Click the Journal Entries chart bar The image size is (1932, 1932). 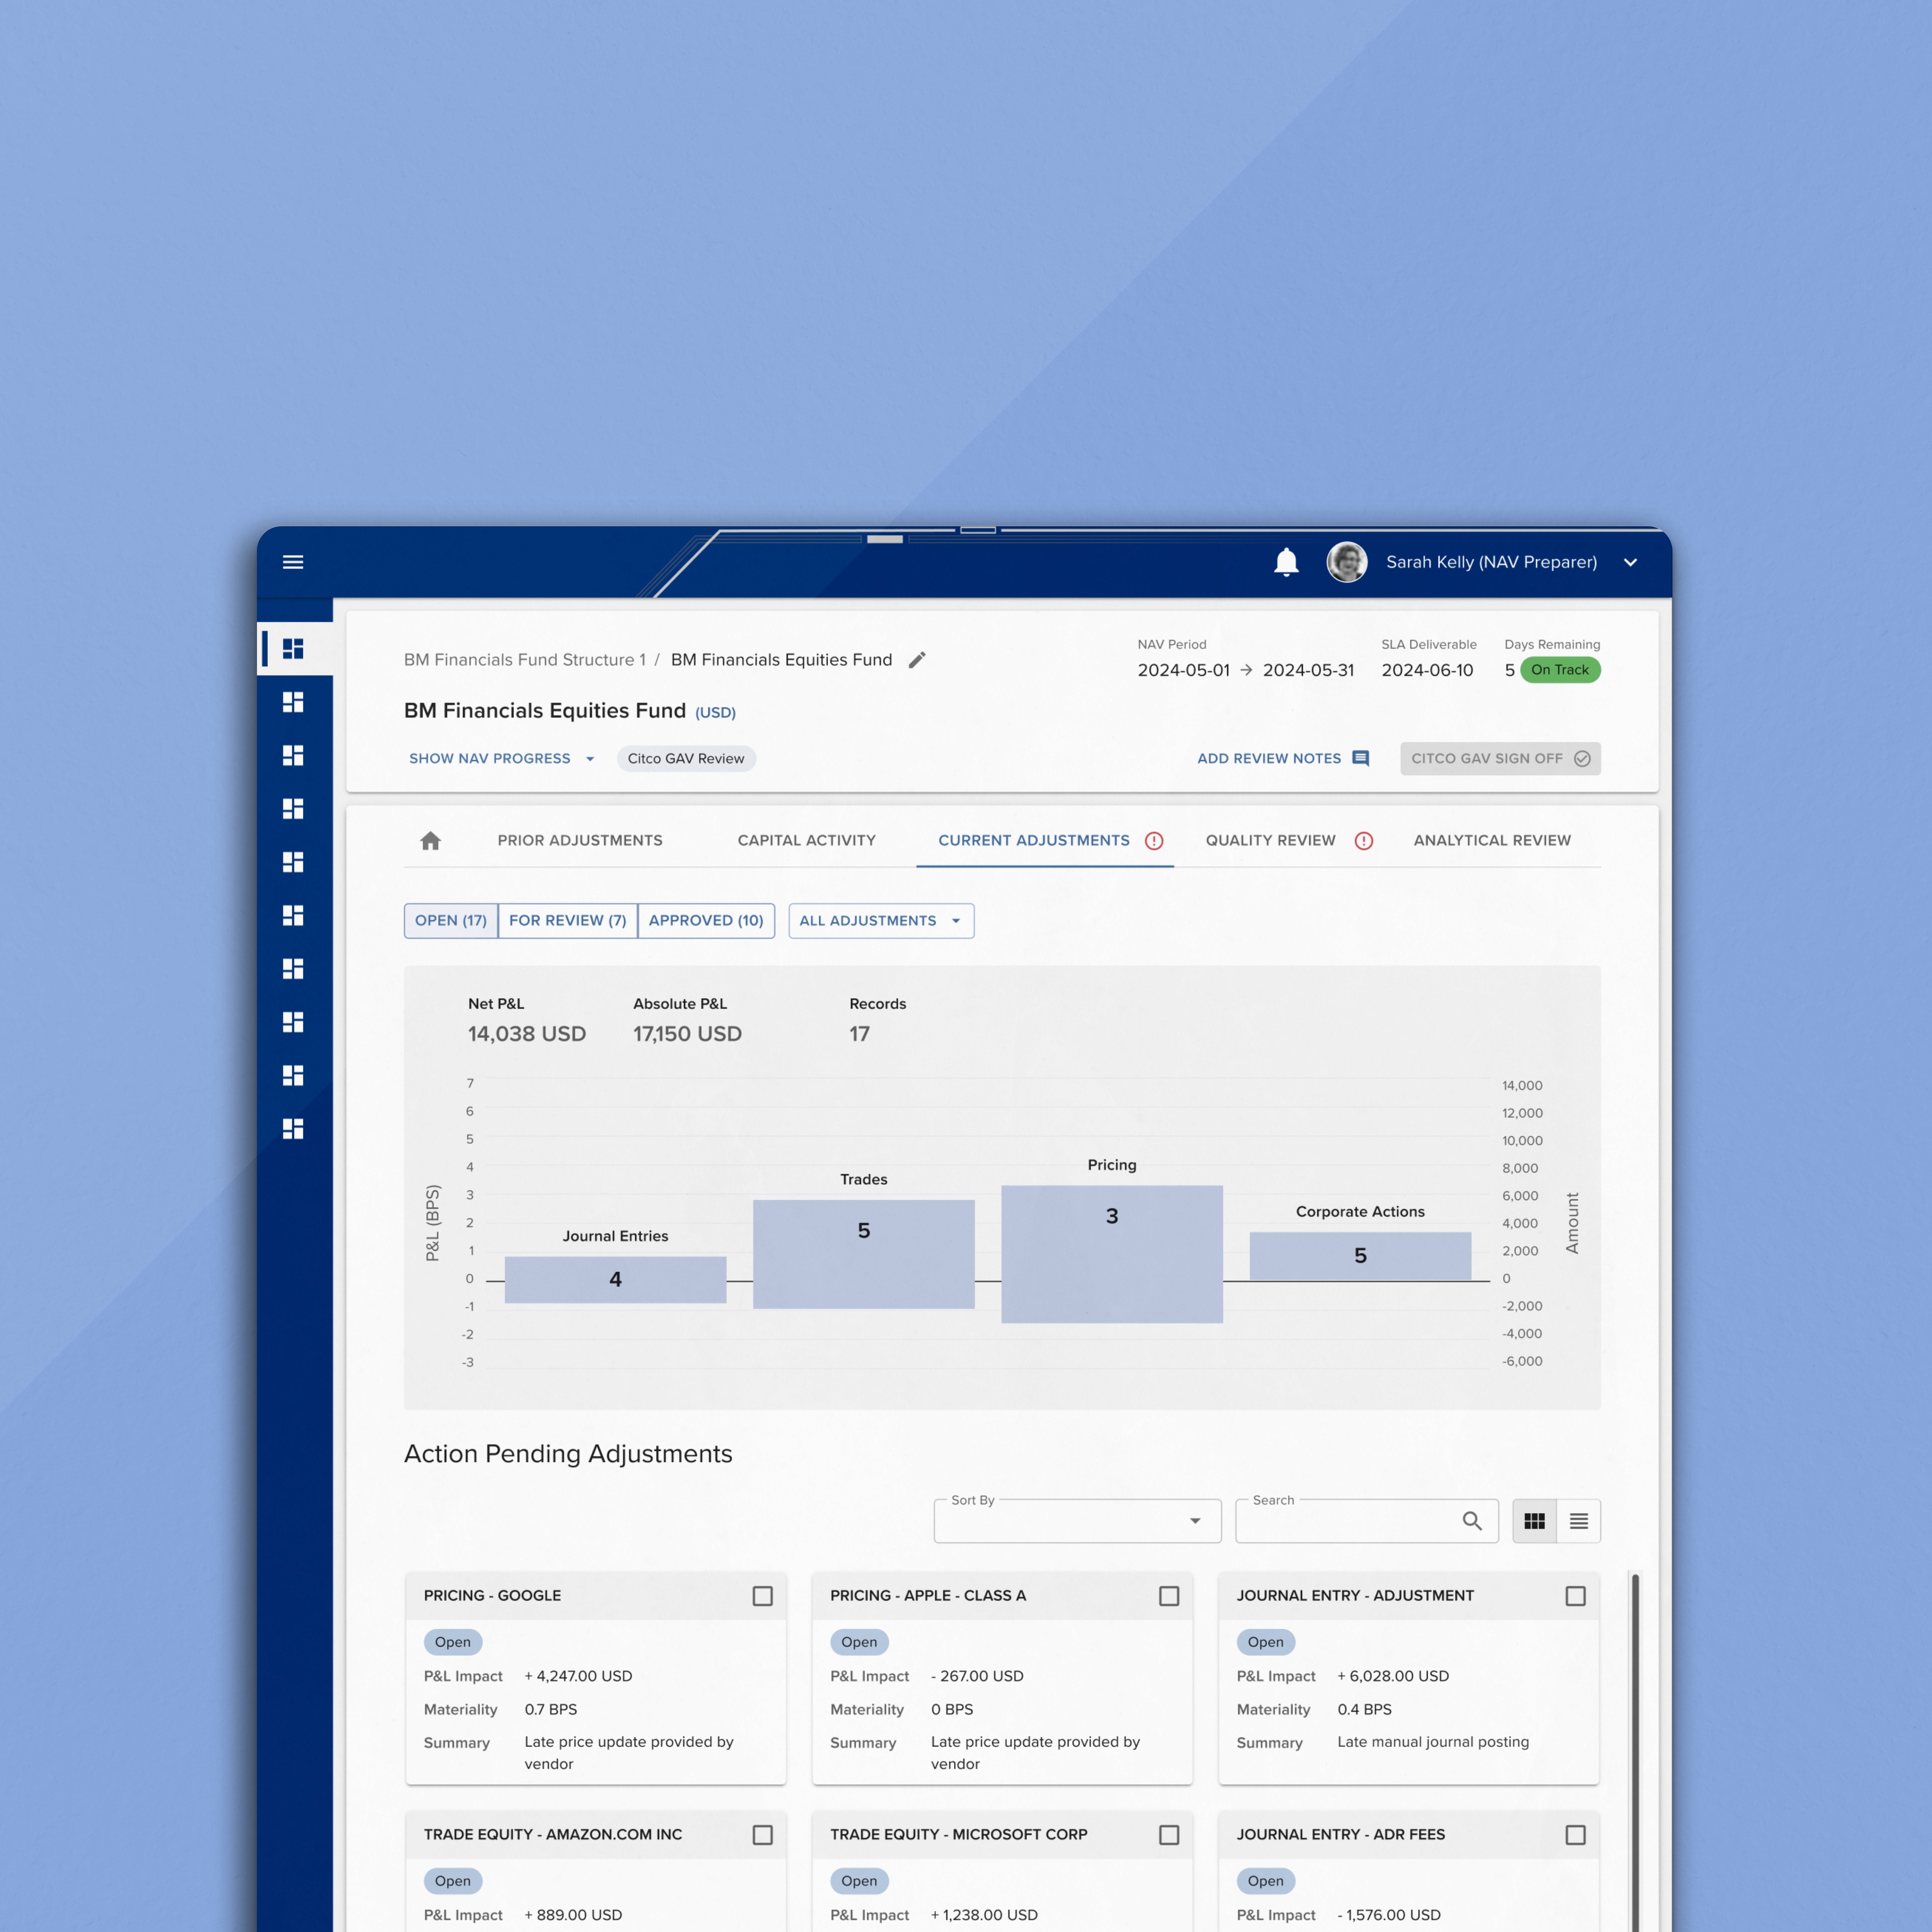(616, 1280)
